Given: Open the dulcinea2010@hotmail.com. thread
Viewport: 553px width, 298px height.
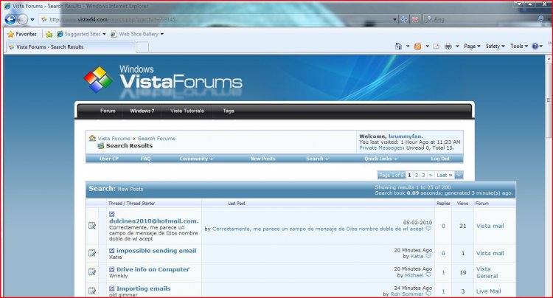Looking at the screenshot, I should pyautogui.click(x=154, y=221).
